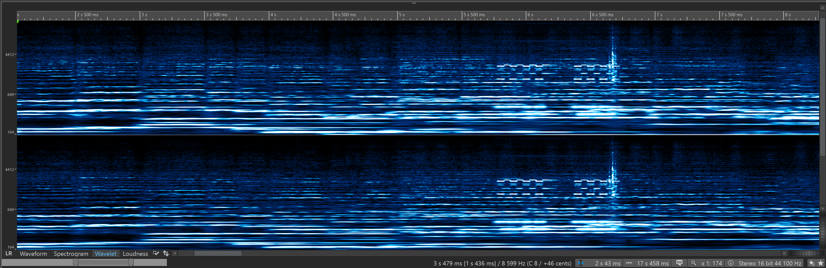Click the ruler icon showing file length 17 s 458 ms
Image resolution: width=826 pixels, height=268 pixels.
[629, 263]
